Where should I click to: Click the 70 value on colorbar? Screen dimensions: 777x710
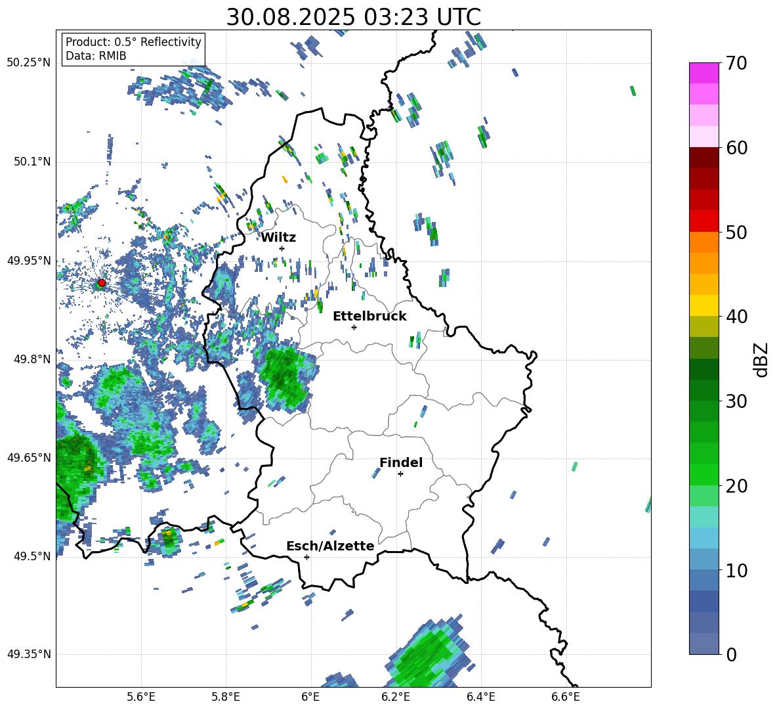tap(736, 63)
